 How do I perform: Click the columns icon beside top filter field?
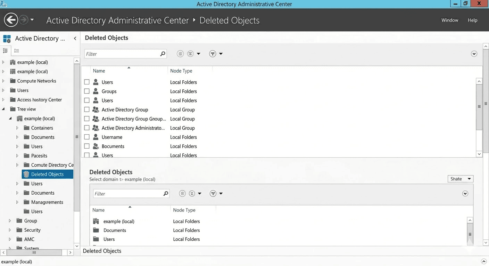click(180, 54)
